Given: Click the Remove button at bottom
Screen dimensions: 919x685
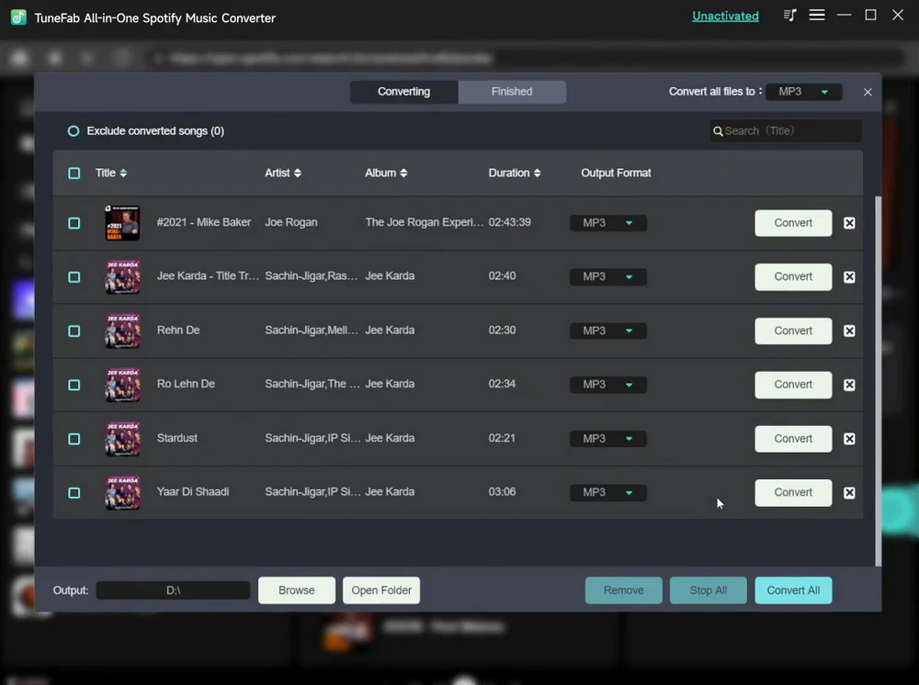Looking at the screenshot, I should 624,590.
